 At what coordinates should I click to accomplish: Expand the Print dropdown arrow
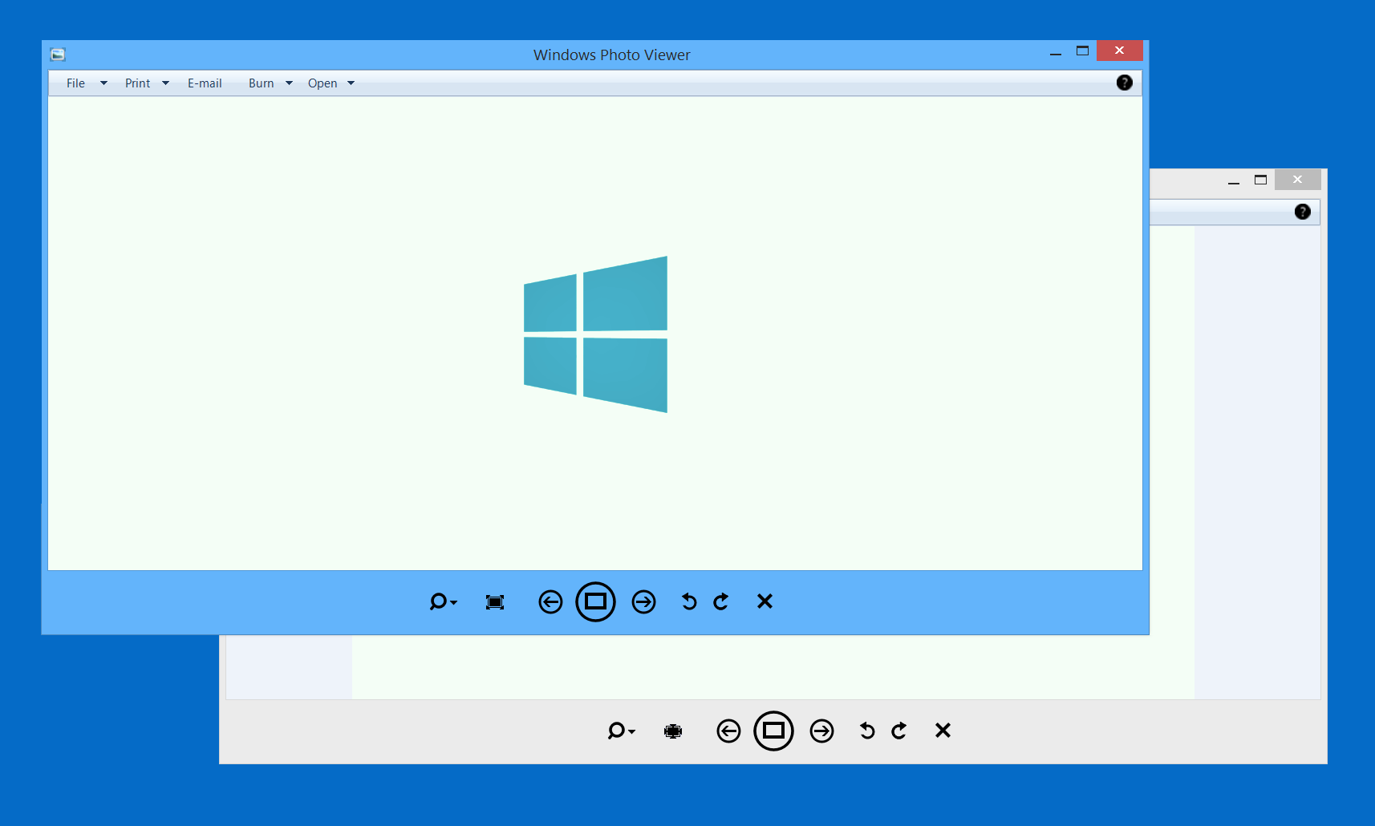pyautogui.click(x=165, y=83)
